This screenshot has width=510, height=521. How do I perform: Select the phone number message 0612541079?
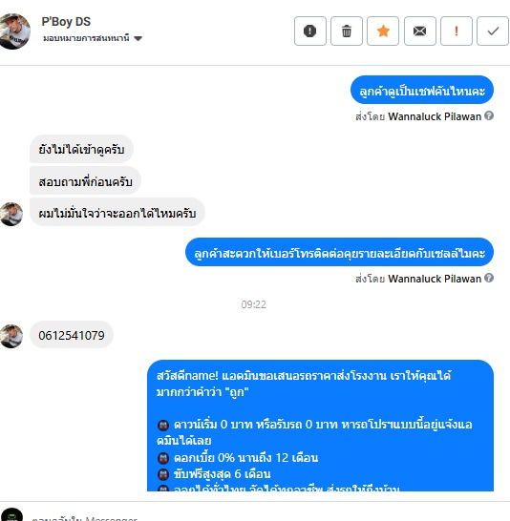point(72,335)
